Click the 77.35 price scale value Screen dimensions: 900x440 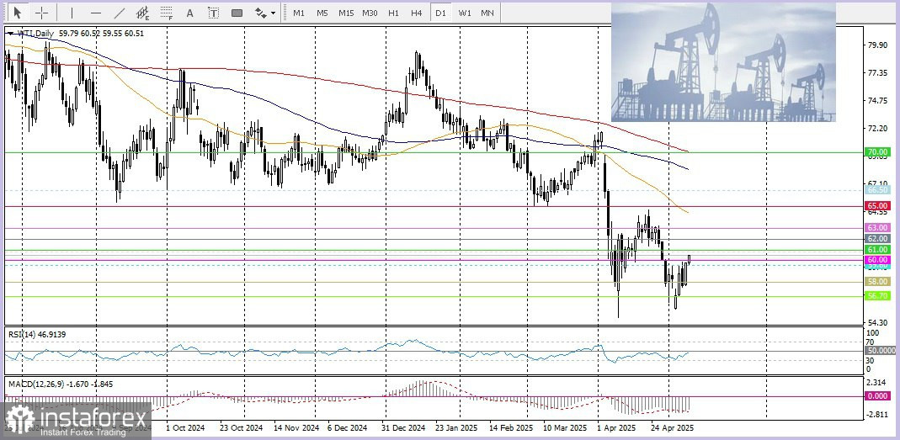(878, 73)
